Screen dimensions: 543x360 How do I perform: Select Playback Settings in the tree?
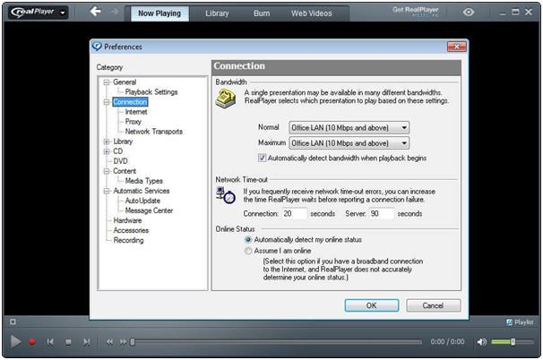(x=151, y=92)
